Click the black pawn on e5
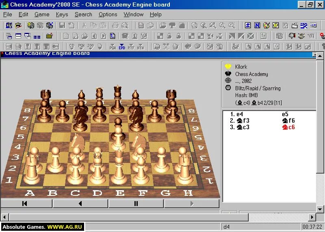The width and height of the screenshot is (325, 232). 118,126
